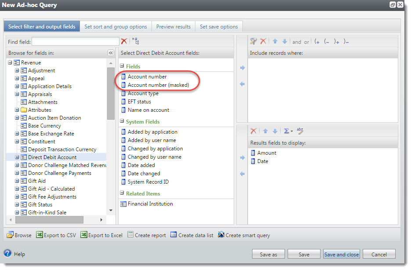This screenshot has height=270, width=411.
Task: Expand the Constituent node
Action: pyautogui.click(x=17, y=141)
